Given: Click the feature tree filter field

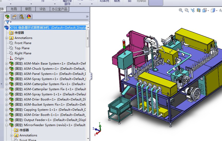Looking at the screenshot, I should click(47, 22).
